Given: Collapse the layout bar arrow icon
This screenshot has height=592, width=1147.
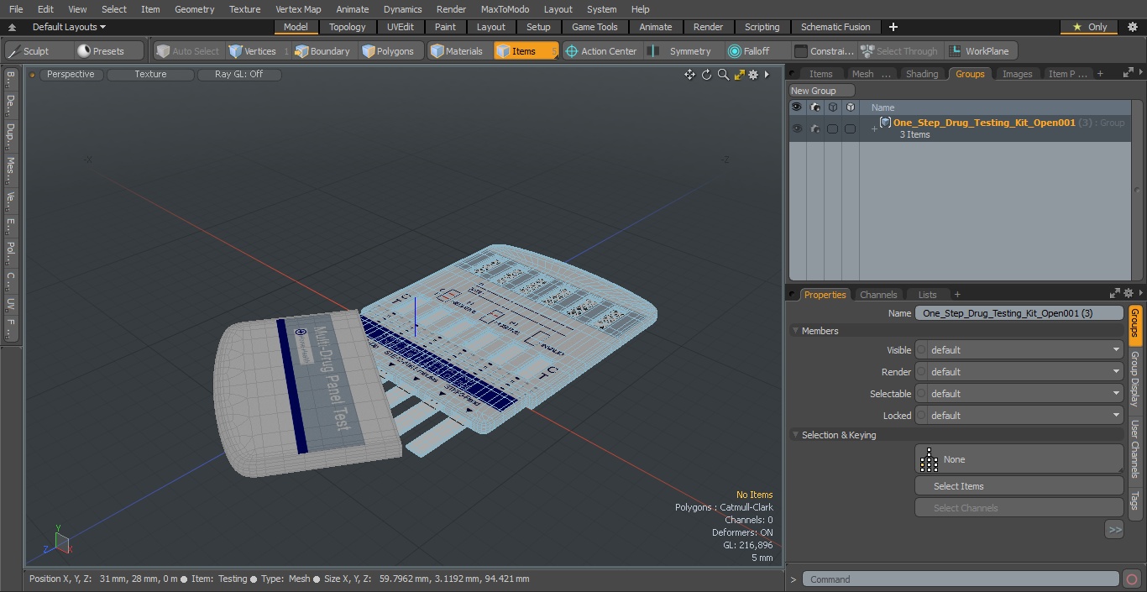Looking at the screenshot, I should pyautogui.click(x=12, y=27).
